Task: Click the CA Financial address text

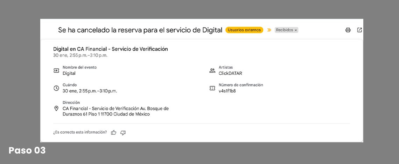Action: tap(115, 111)
